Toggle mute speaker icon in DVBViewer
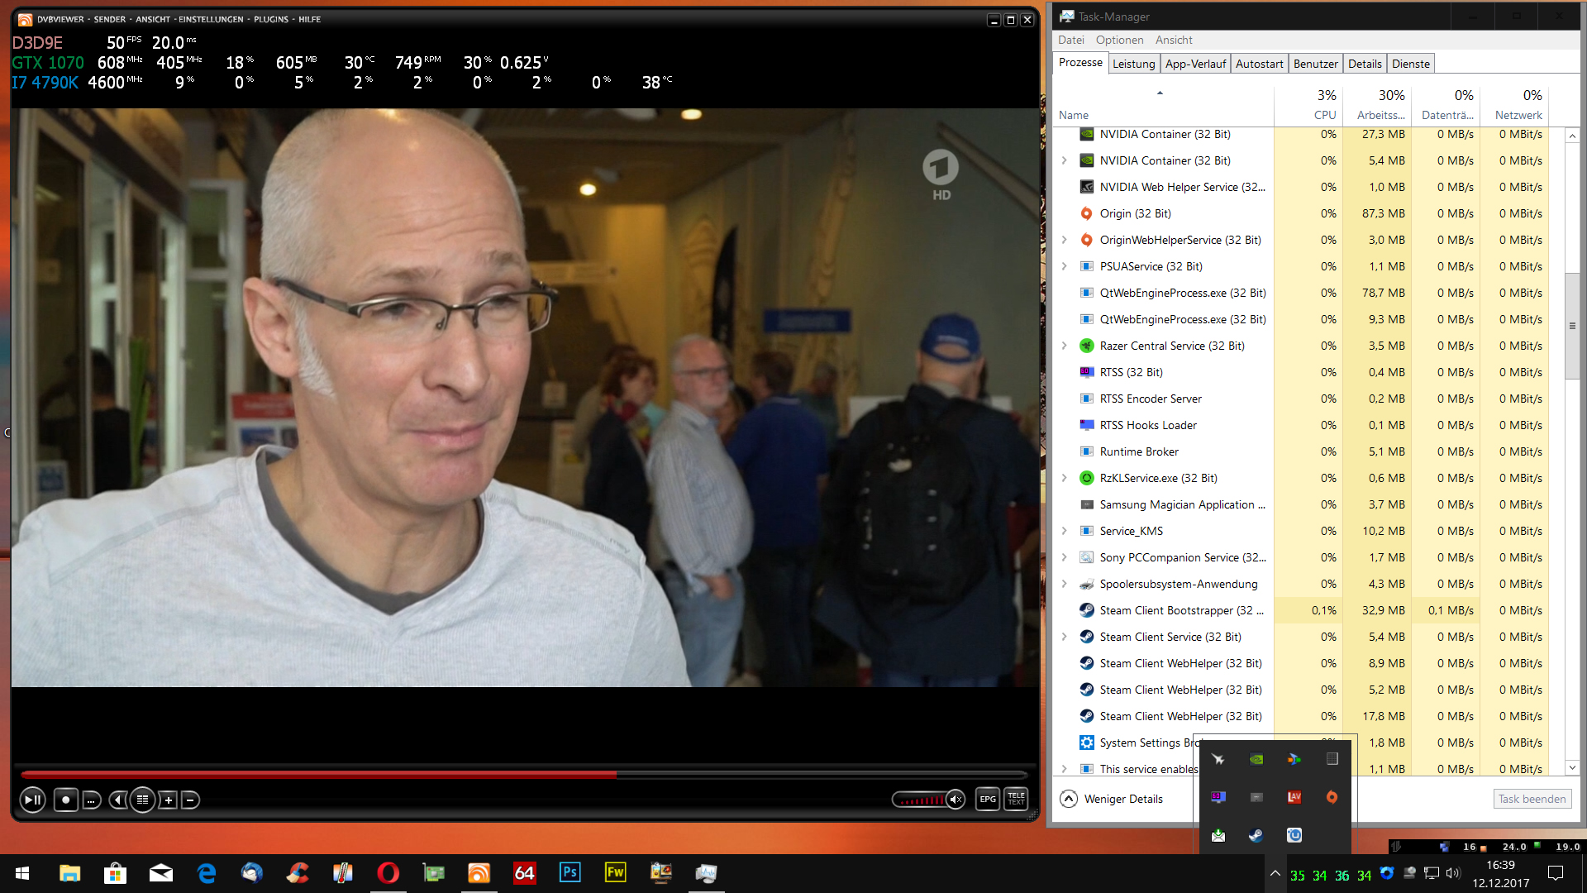The image size is (1587, 893). pyautogui.click(x=956, y=800)
